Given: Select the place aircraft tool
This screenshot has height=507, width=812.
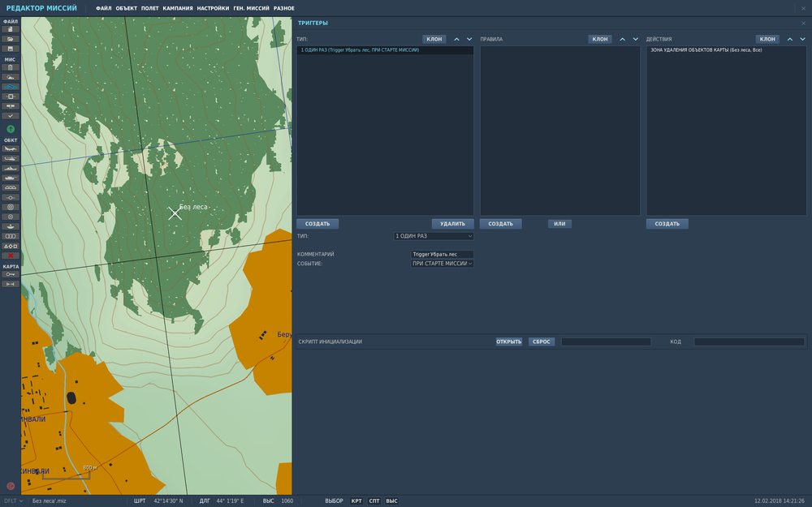Looking at the screenshot, I should [x=11, y=148].
